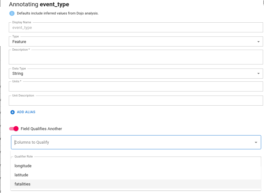
Task: Open the Type dropdown showing Feature
Action: [136, 41]
